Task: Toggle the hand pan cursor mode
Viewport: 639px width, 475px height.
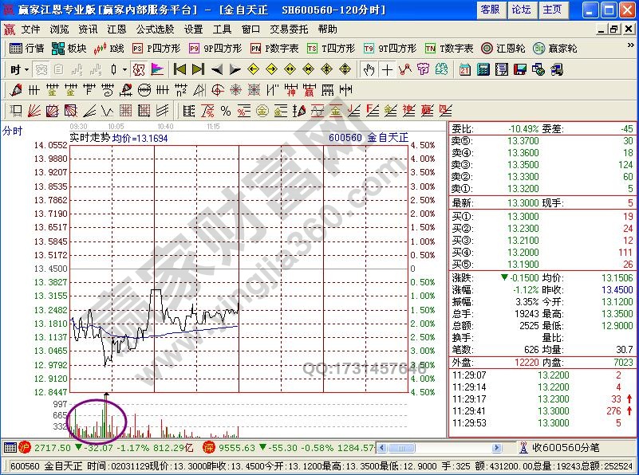Action: [369, 69]
